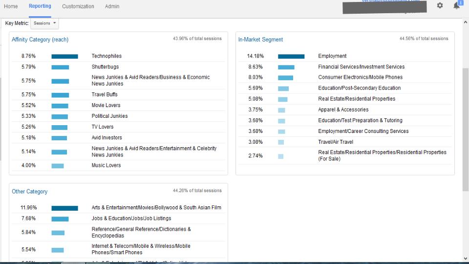Click the Music Lovers percentage bar
This screenshot has width=469, height=264.
58,166
